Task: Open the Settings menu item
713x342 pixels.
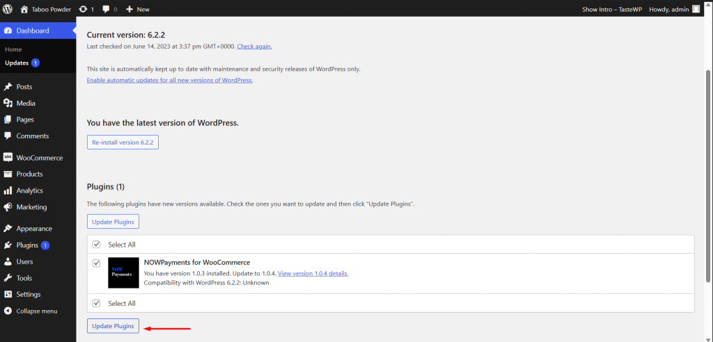Action: [29, 294]
